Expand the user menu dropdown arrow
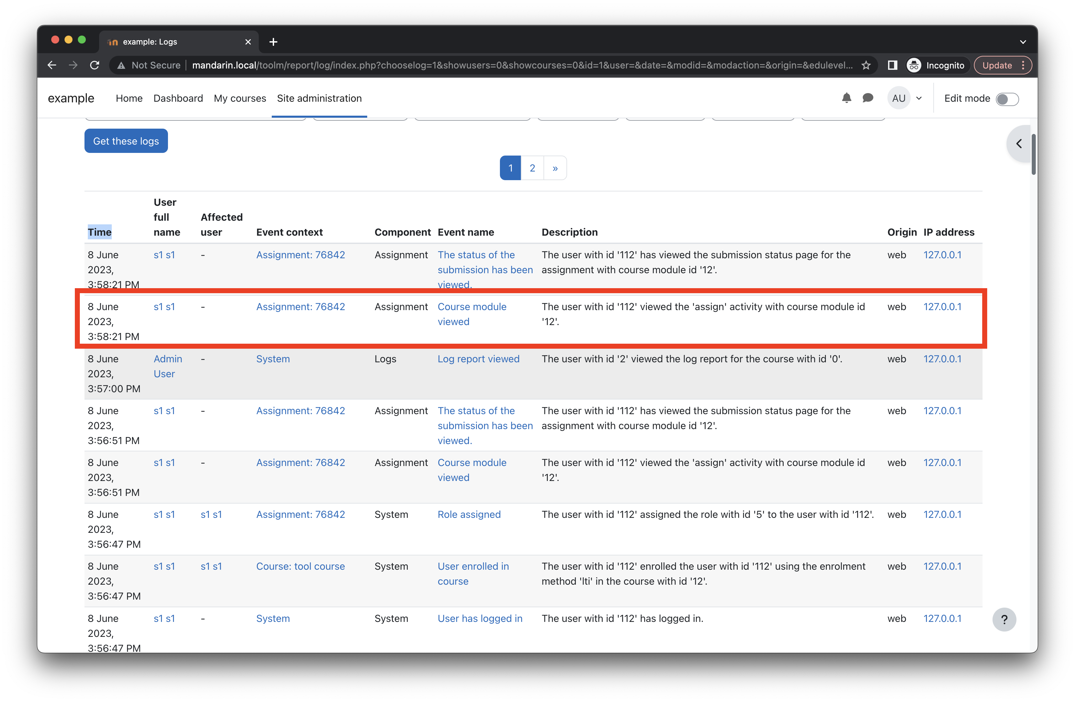Image resolution: width=1075 pixels, height=702 pixels. [919, 98]
